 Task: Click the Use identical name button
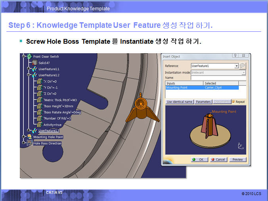pyautogui.click(x=180, y=102)
